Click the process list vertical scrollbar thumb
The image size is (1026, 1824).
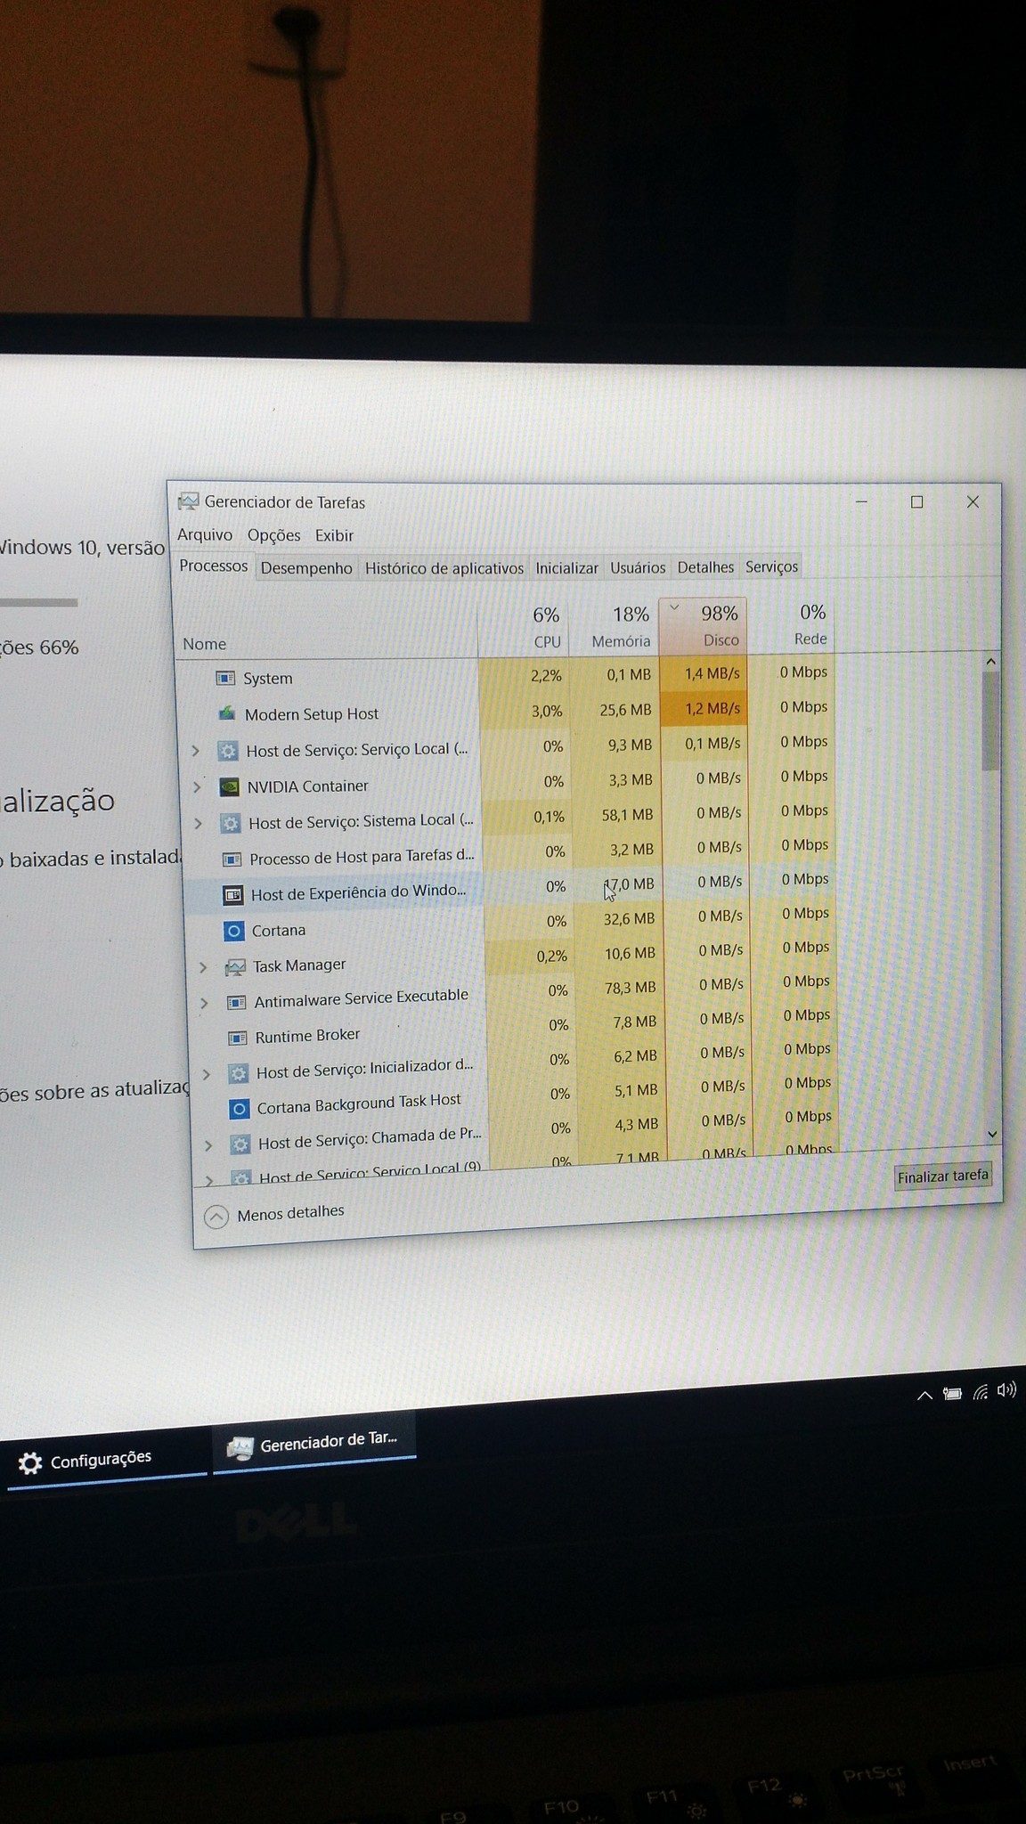(x=989, y=721)
